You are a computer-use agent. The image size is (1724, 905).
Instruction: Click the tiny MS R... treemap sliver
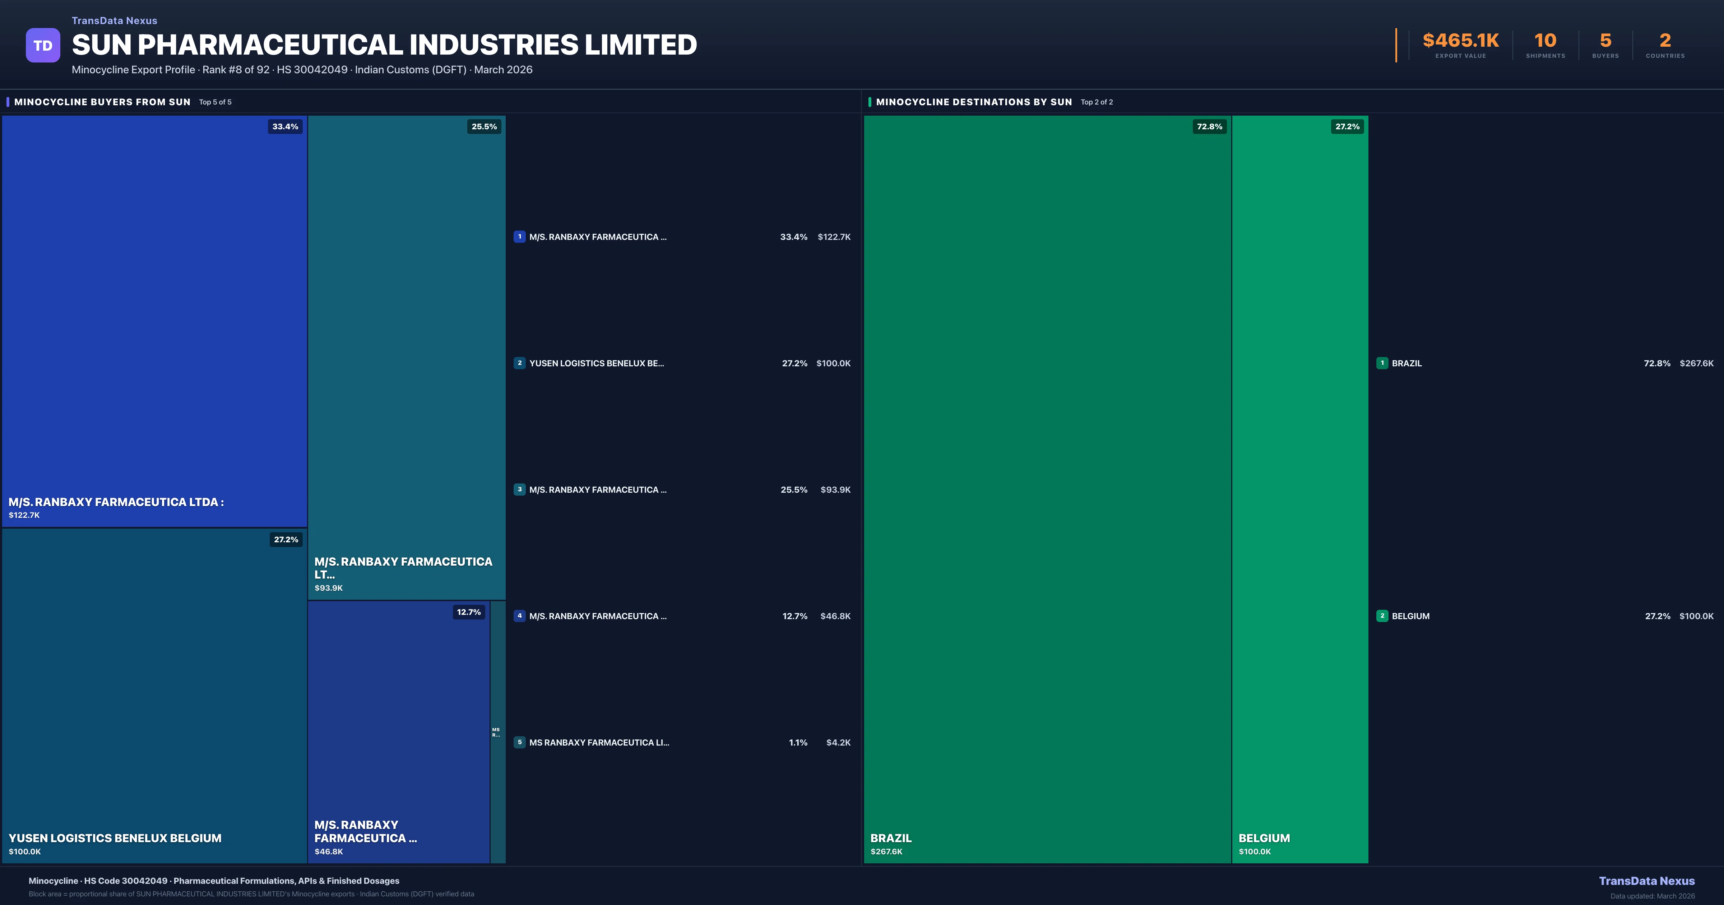[x=497, y=732]
